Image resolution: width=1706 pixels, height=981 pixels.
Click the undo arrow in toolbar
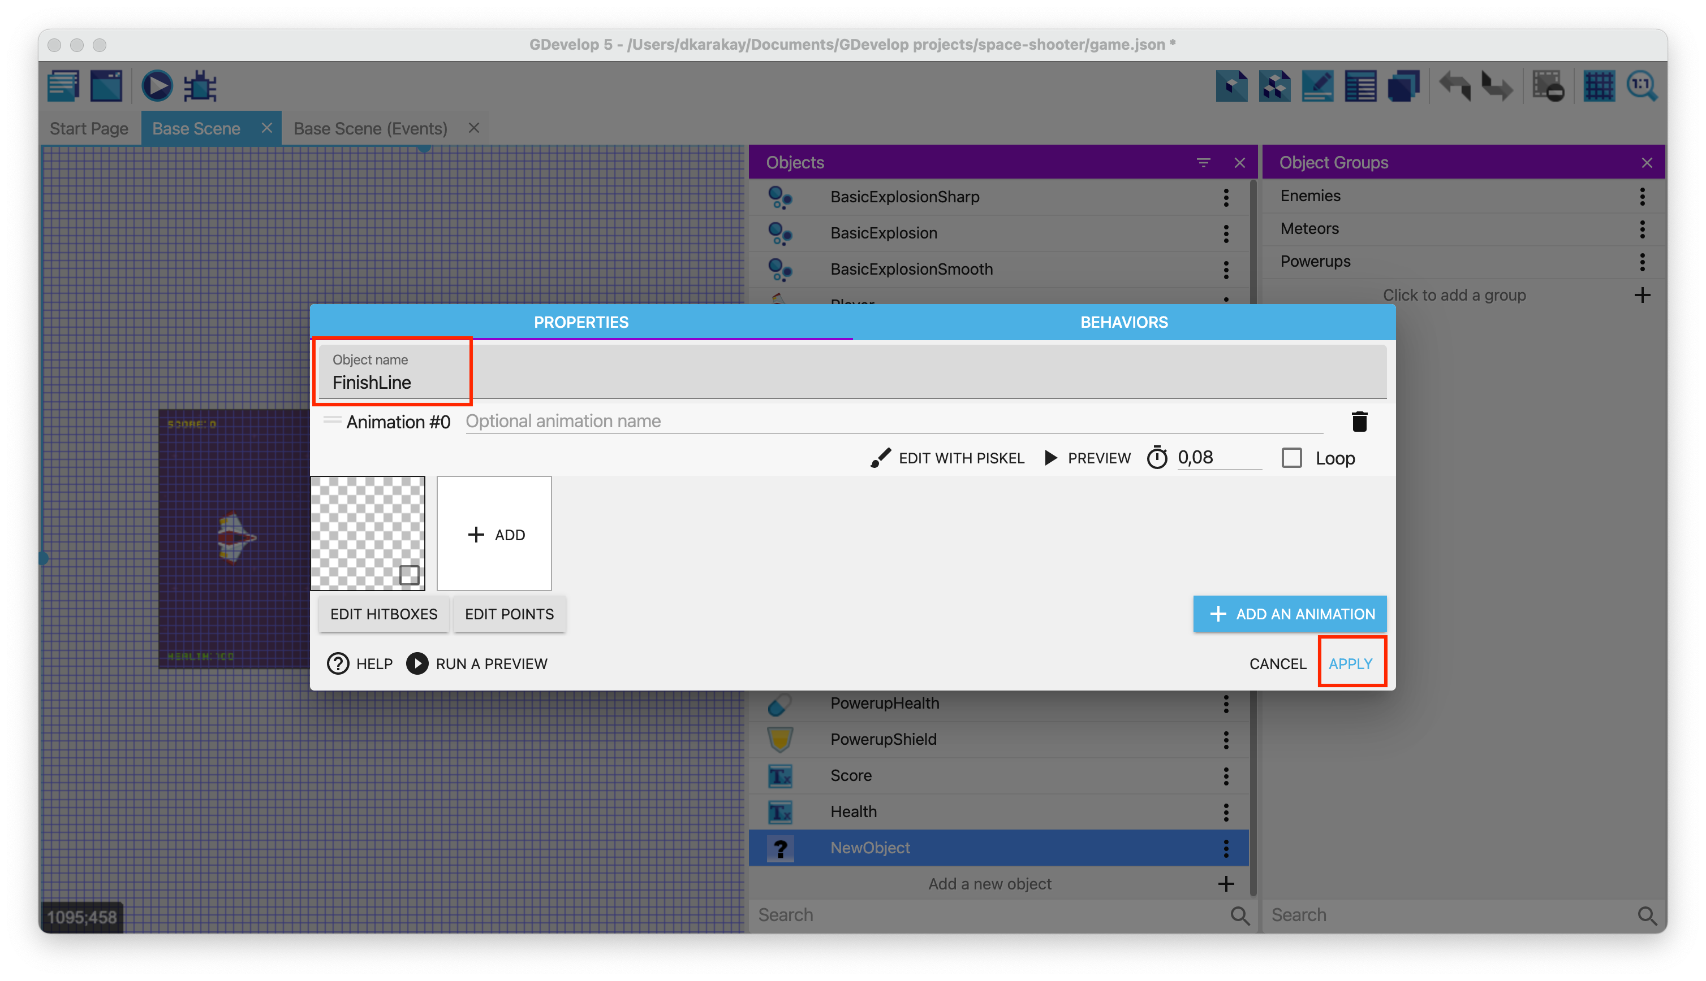click(1455, 86)
